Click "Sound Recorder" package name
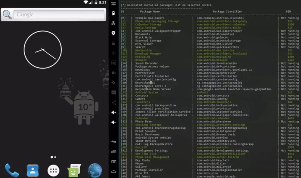Screen dimensions: 301x178 click(147, 63)
